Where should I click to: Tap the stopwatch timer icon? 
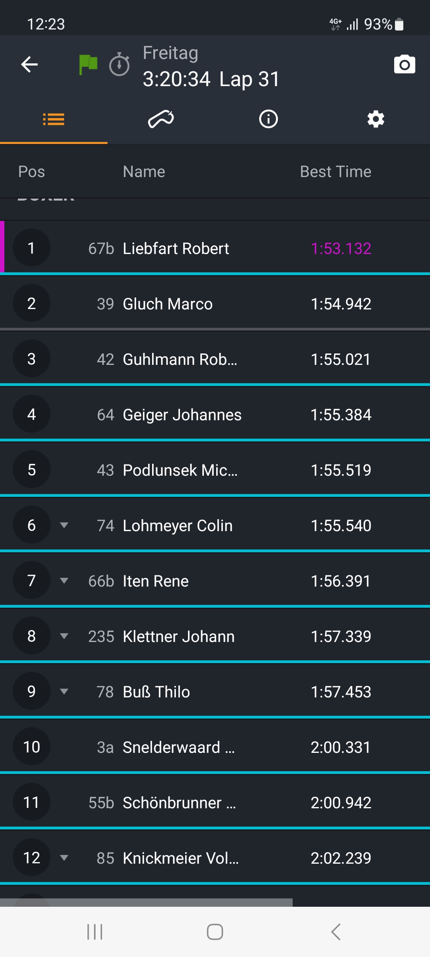[x=119, y=64]
